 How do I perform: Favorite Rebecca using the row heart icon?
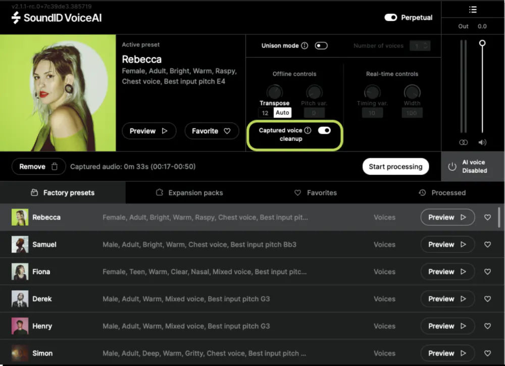pyautogui.click(x=487, y=217)
